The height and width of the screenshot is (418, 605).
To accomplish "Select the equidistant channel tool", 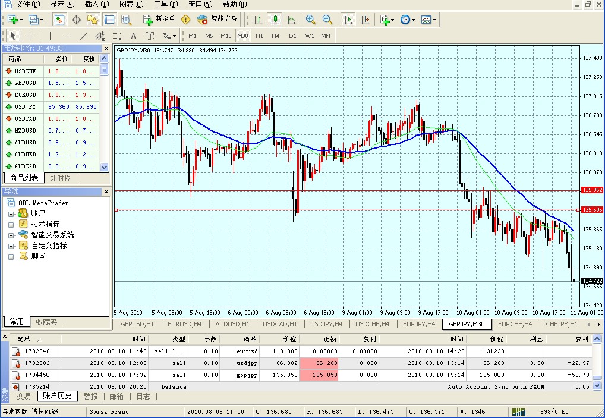I will click(100, 36).
